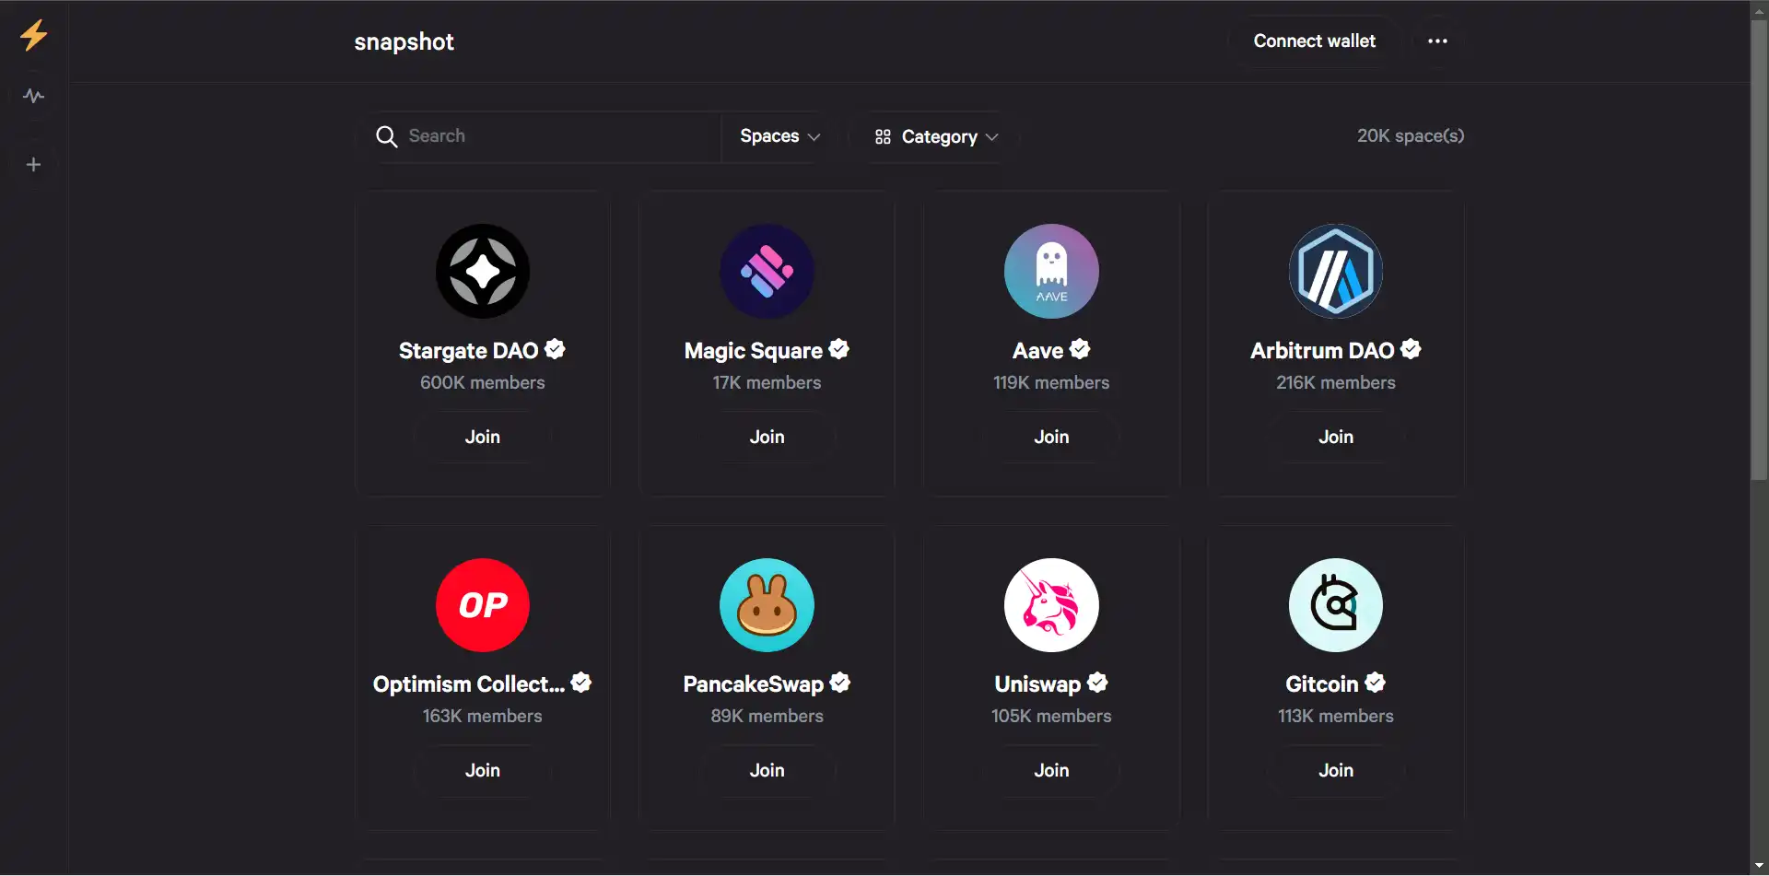Open the Uniswap unicorn avatar
Viewport: 1769px width, 876px height.
pyautogui.click(x=1051, y=604)
